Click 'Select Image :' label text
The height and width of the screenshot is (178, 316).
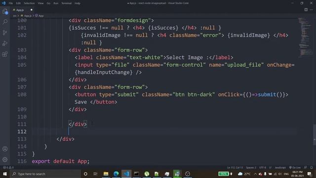(188, 57)
